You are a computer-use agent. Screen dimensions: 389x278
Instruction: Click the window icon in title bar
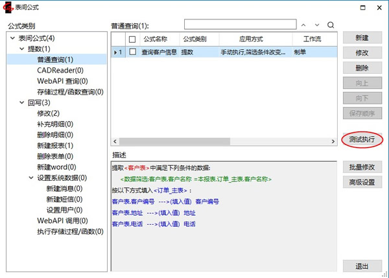[8, 7]
